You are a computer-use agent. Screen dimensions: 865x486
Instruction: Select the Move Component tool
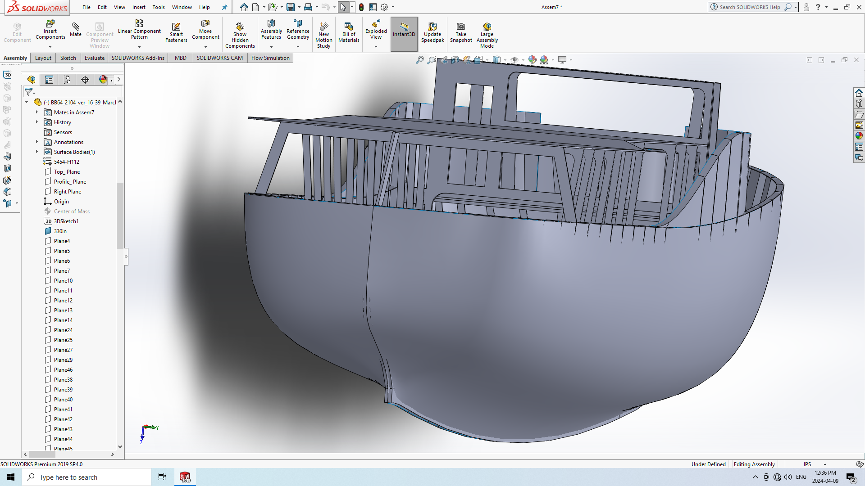point(205,30)
